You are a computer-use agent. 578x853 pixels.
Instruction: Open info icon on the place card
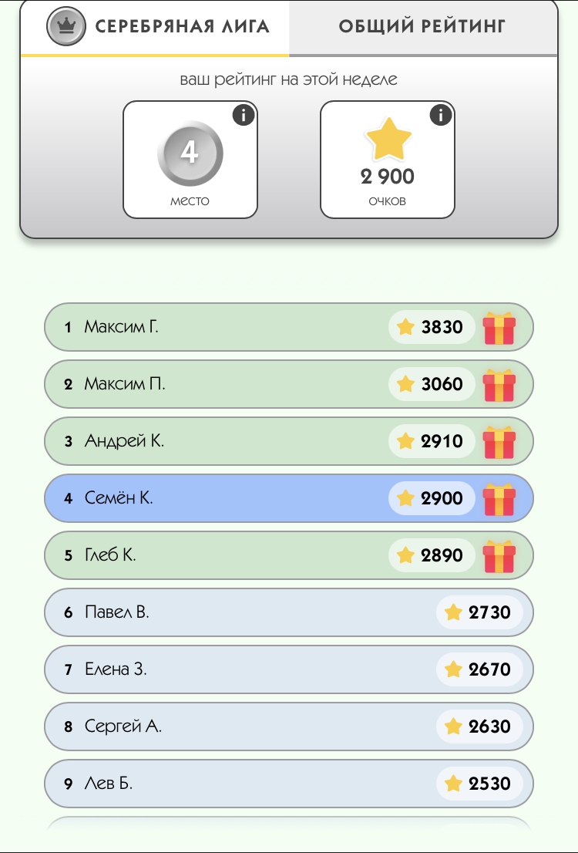[x=243, y=116]
